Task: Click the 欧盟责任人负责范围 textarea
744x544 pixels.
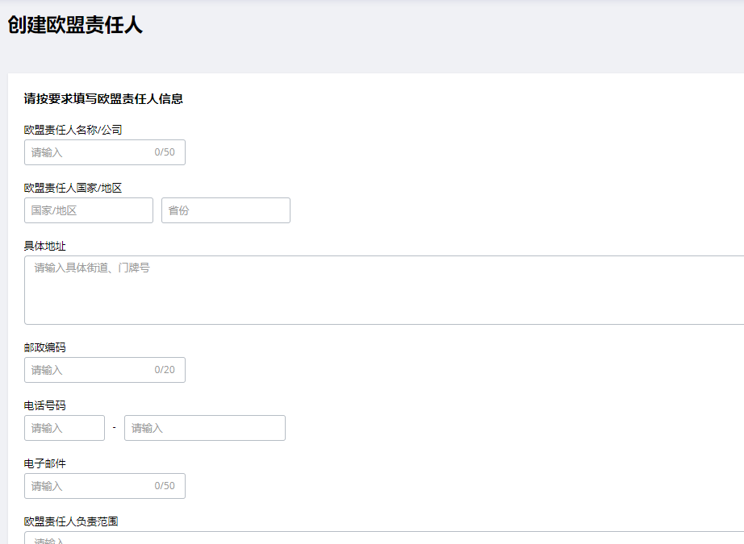Action: click(384, 538)
